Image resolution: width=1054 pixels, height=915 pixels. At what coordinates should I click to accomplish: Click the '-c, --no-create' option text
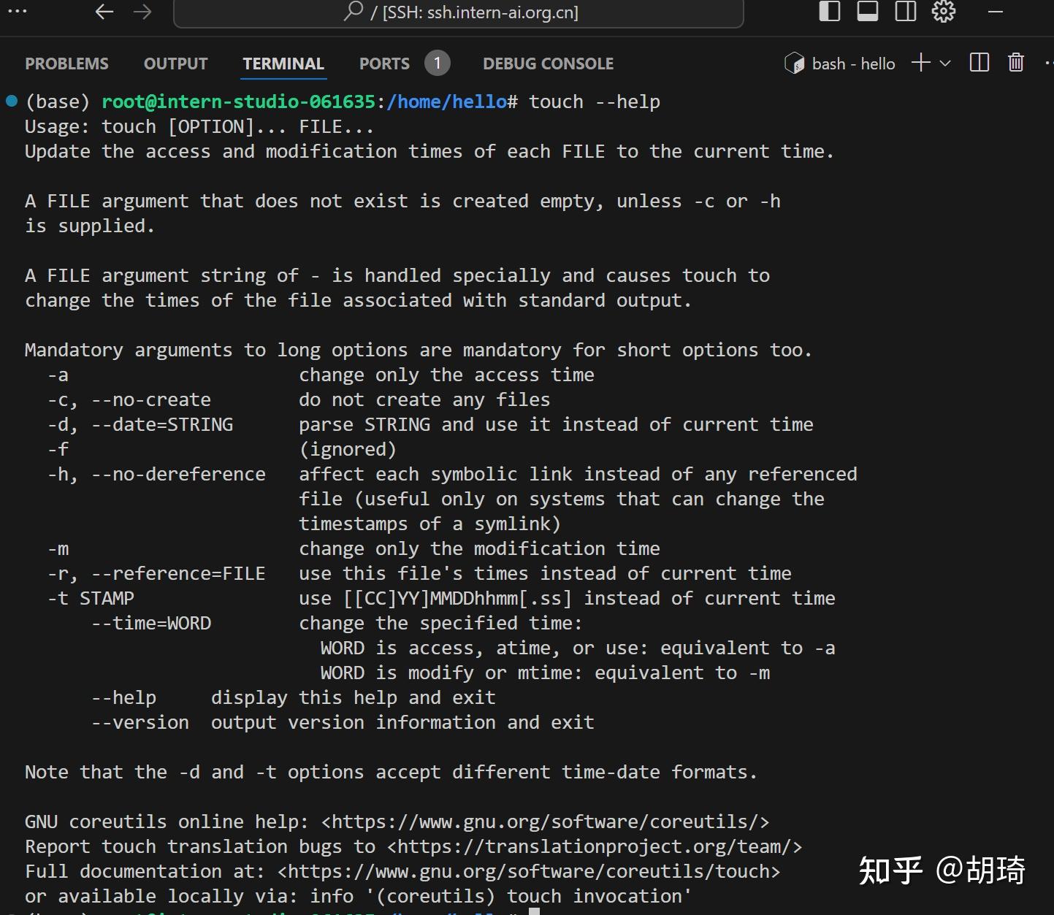tap(129, 399)
